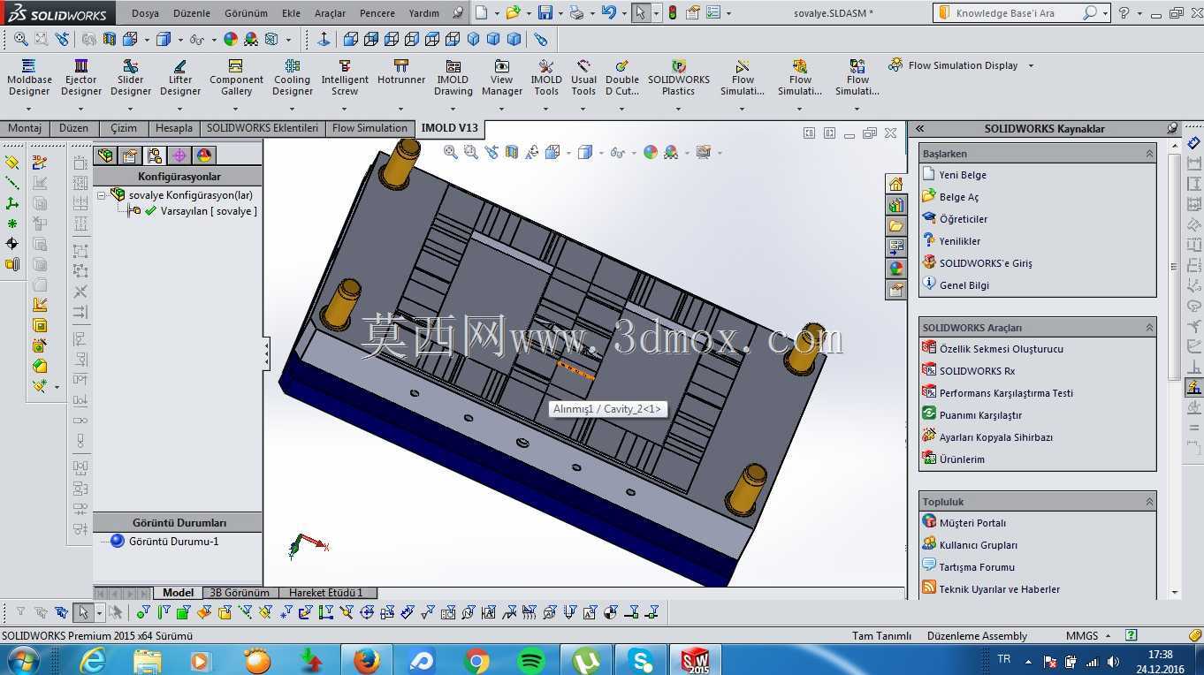Open the SOLIDWORKS Resources home tab
This screenshot has width=1204, height=675.
(x=896, y=184)
